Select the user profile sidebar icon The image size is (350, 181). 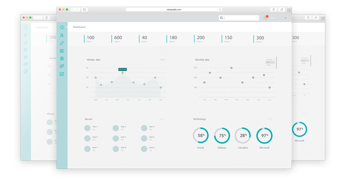62,35
